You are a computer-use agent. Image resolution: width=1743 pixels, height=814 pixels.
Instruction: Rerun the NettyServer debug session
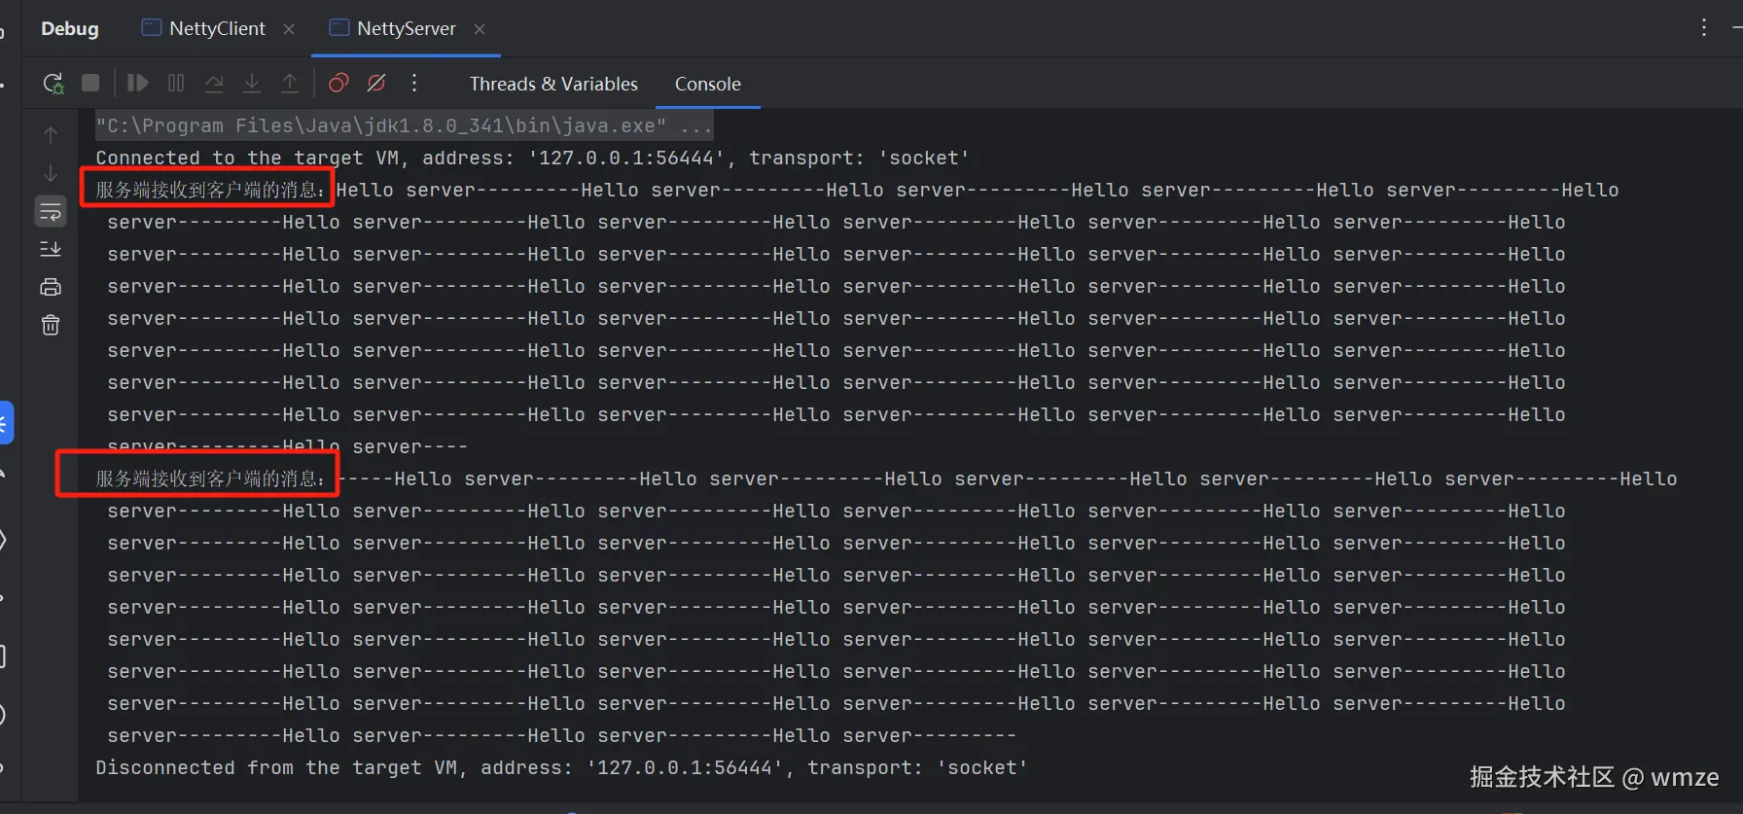[53, 84]
